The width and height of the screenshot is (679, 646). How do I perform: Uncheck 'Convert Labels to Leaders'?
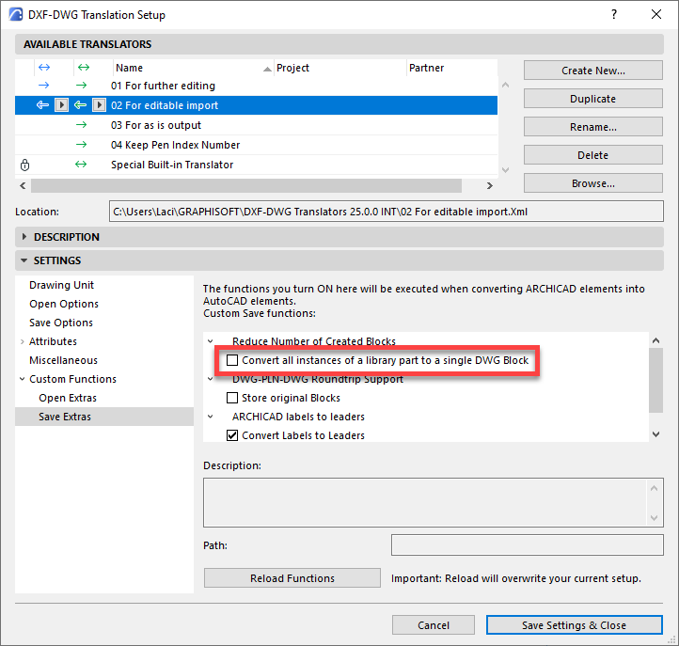232,435
